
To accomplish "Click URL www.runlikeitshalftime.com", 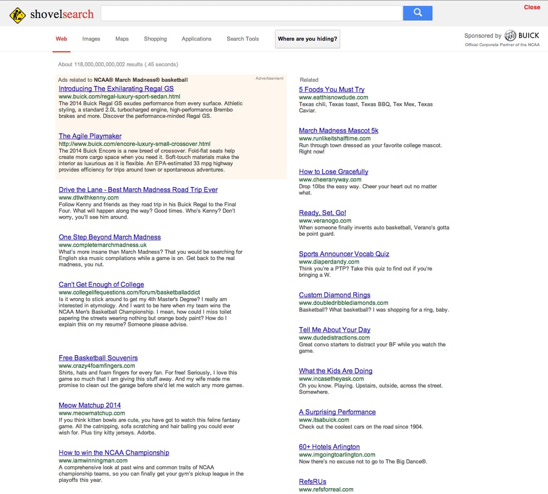I will pyautogui.click(x=335, y=138).
